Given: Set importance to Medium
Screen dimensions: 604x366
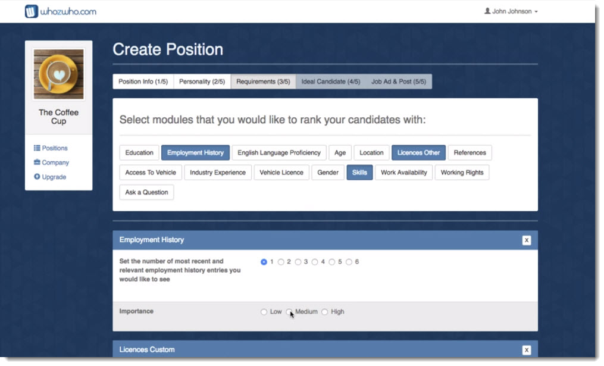Looking at the screenshot, I should tap(289, 312).
